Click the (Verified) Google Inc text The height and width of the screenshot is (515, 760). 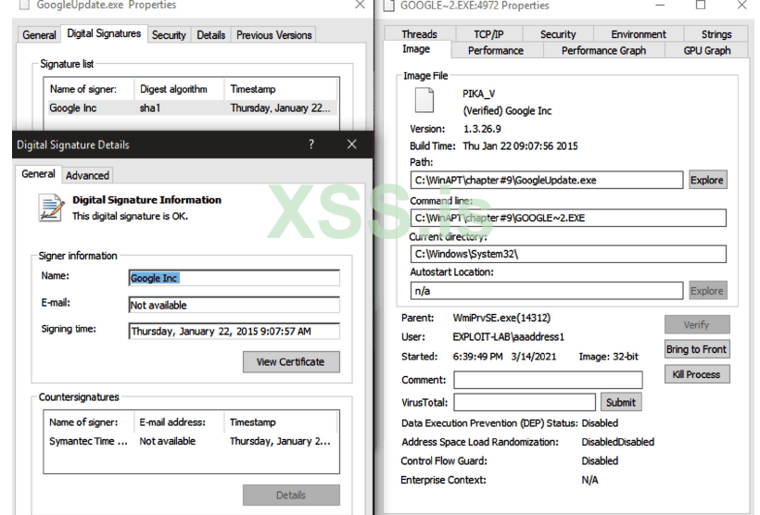507,111
